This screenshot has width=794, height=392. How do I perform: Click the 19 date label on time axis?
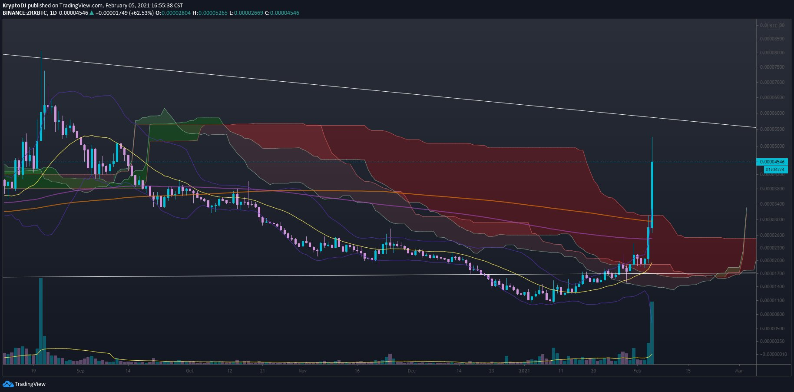(x=33, y=371)
